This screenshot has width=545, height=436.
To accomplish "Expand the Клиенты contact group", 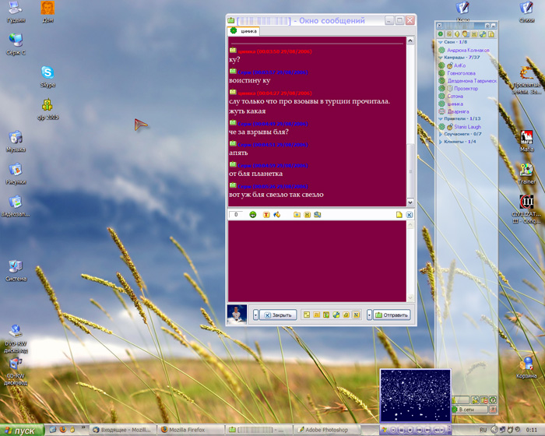I will [441, 142].
